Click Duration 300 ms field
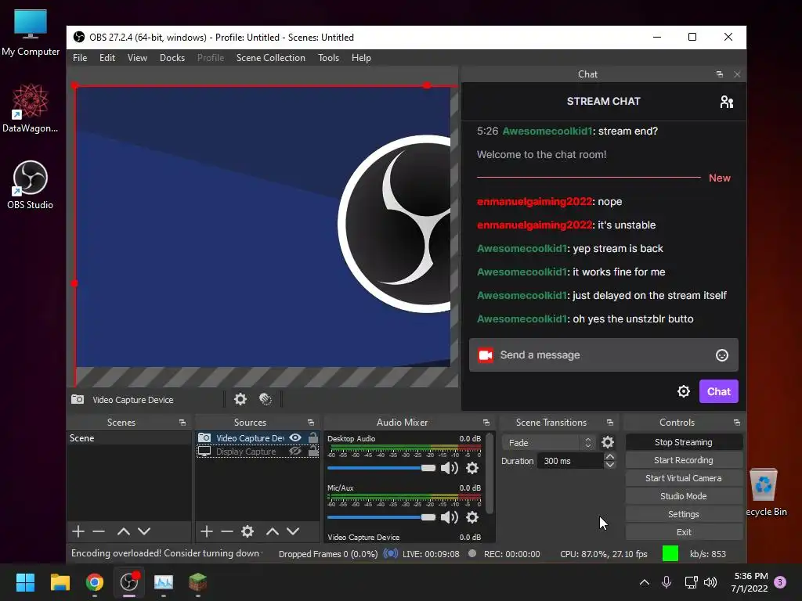 (571, 461)
